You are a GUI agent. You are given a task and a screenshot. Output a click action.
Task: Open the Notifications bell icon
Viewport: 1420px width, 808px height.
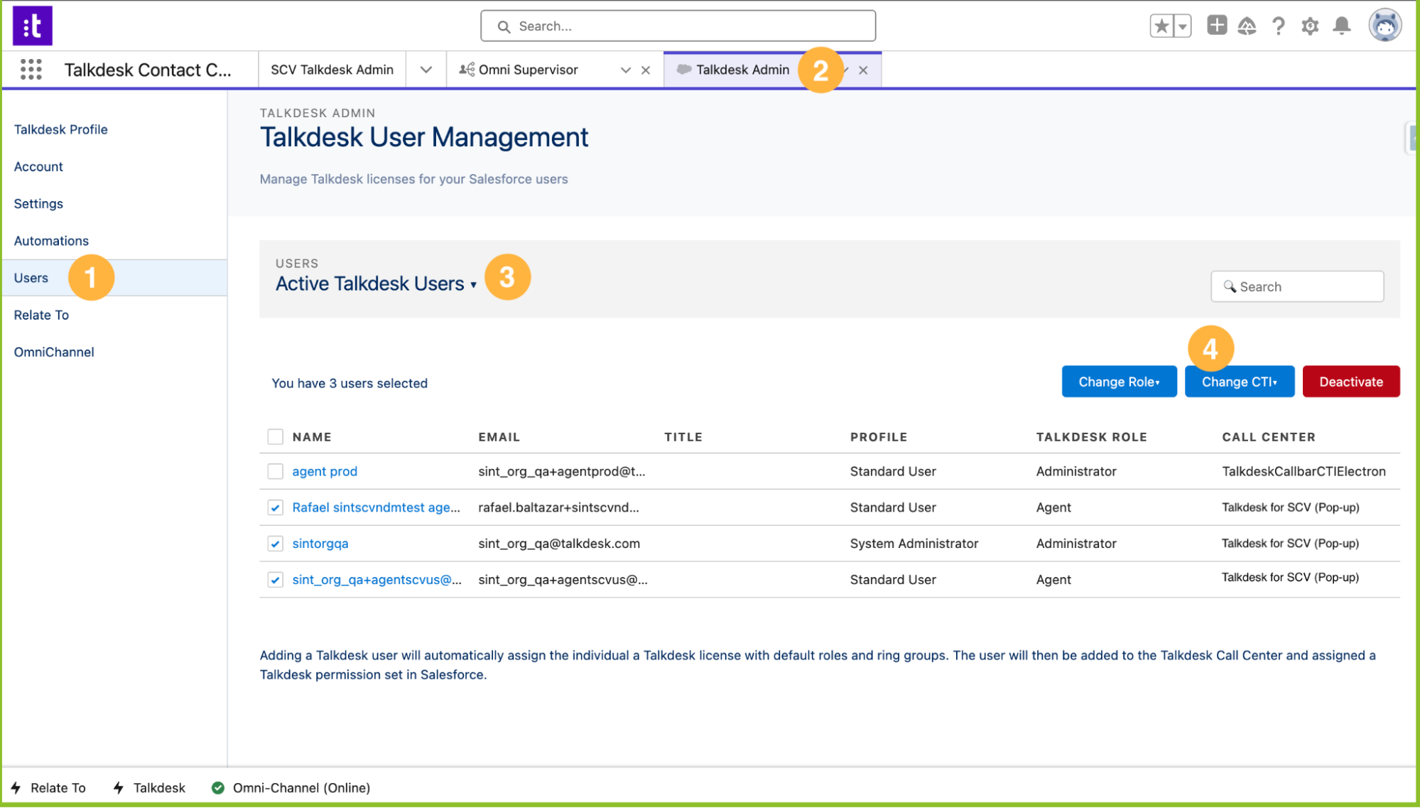pyautogui.click(x=1341, y=26)
